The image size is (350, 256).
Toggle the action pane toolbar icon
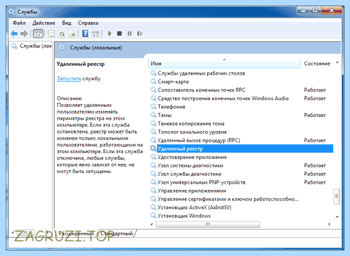pos(96,34)
